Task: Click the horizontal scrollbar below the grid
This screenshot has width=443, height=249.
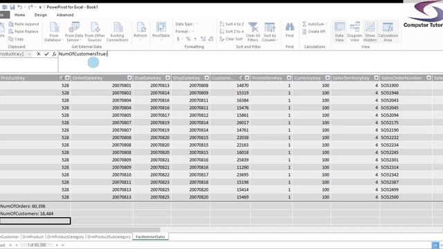Action: coord(80,230)
